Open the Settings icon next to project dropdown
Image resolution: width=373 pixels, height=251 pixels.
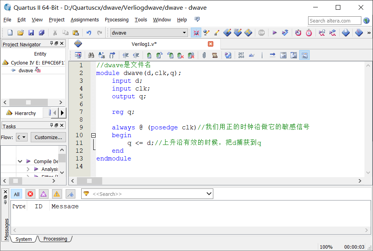pyautogui.click(x=196, y=33)
